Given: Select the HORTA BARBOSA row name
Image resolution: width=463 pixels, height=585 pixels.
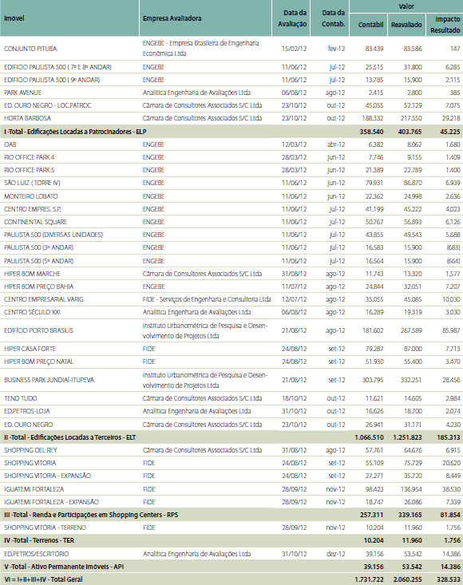Looking at the screenshot, I should 28,118.
